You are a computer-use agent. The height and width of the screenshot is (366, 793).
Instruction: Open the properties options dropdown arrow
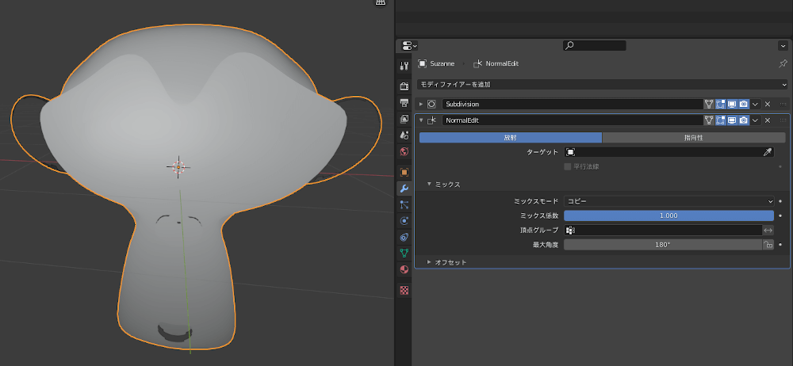[x=783, y=46]
